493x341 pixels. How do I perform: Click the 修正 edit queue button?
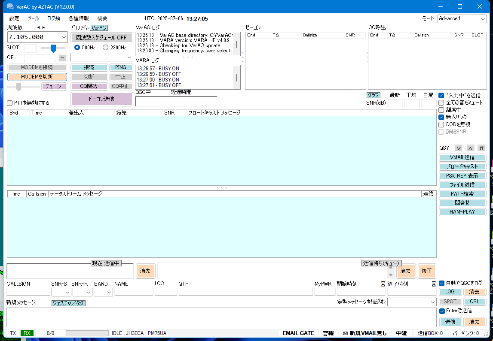[427, 271]
